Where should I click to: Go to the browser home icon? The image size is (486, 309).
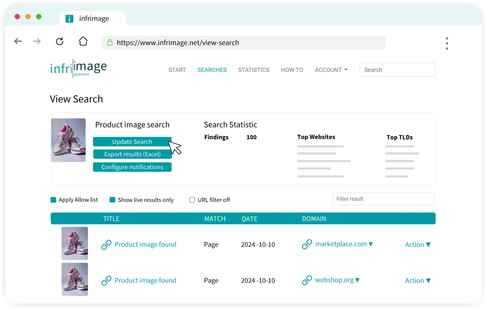pos(83,41)
